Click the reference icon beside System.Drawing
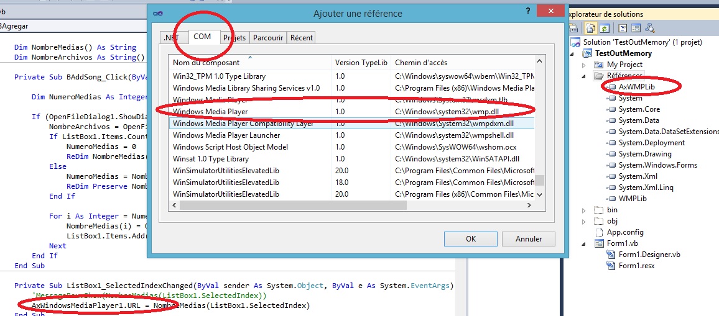719x316 pixels. point(611,154)
